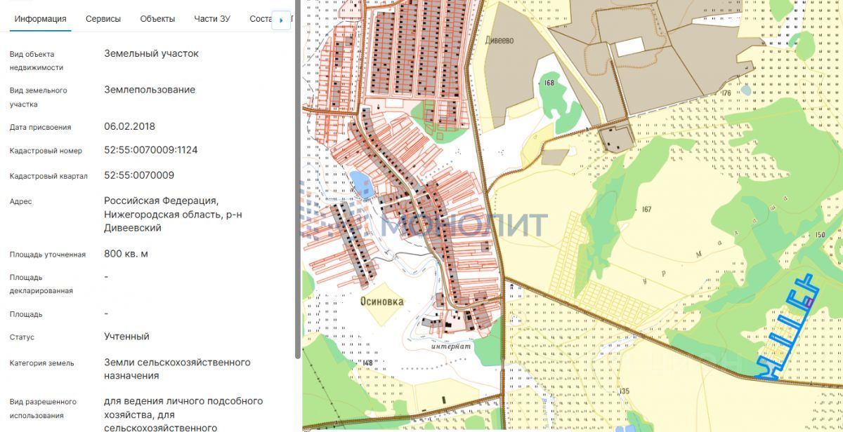This screenshot has width=843, height=432.
Task: Click the blue pond on the map
Action: coord(362,184)
